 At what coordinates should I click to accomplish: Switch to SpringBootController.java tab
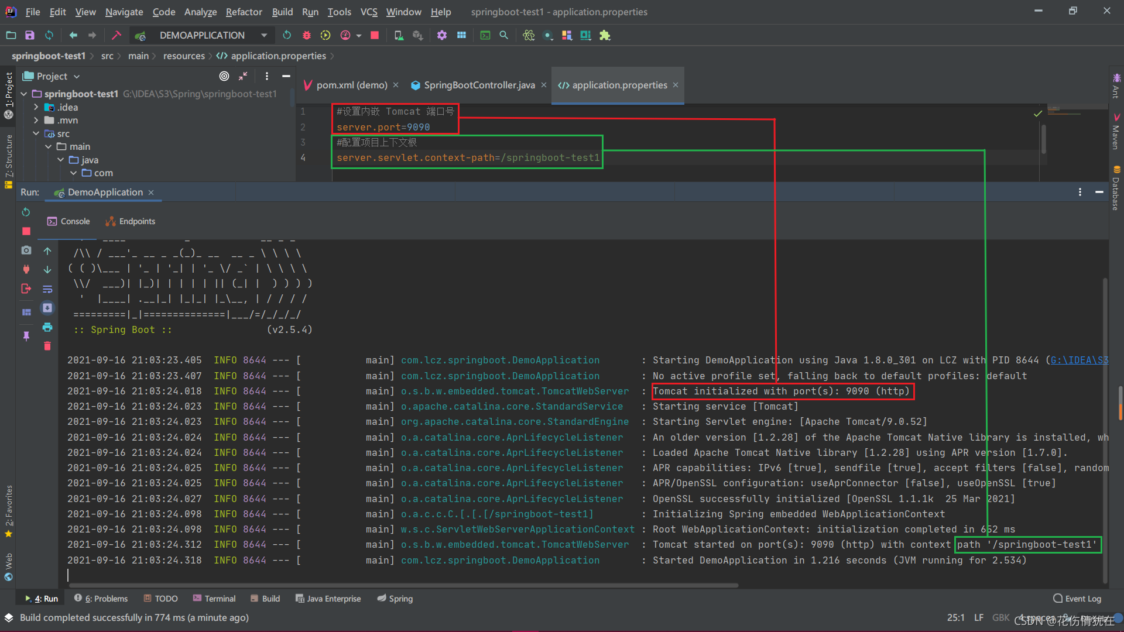[x=479, y=85]
